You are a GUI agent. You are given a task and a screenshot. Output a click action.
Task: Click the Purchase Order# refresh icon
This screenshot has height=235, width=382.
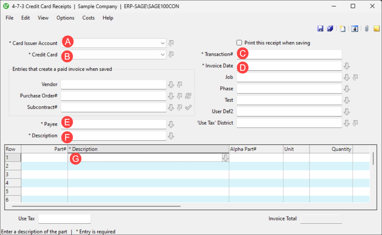coord(188,96)
